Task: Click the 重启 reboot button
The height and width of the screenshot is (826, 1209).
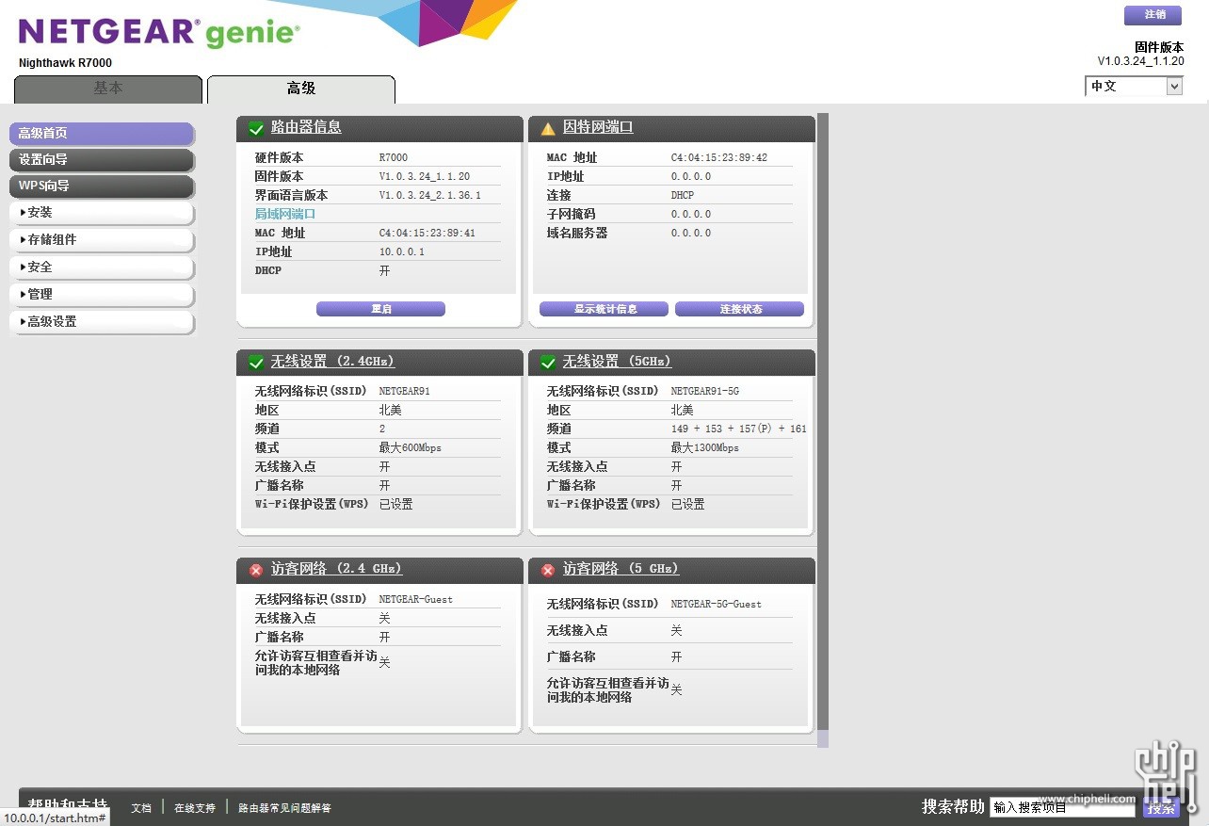Action: pyautogui.click(x=380, y=309)
